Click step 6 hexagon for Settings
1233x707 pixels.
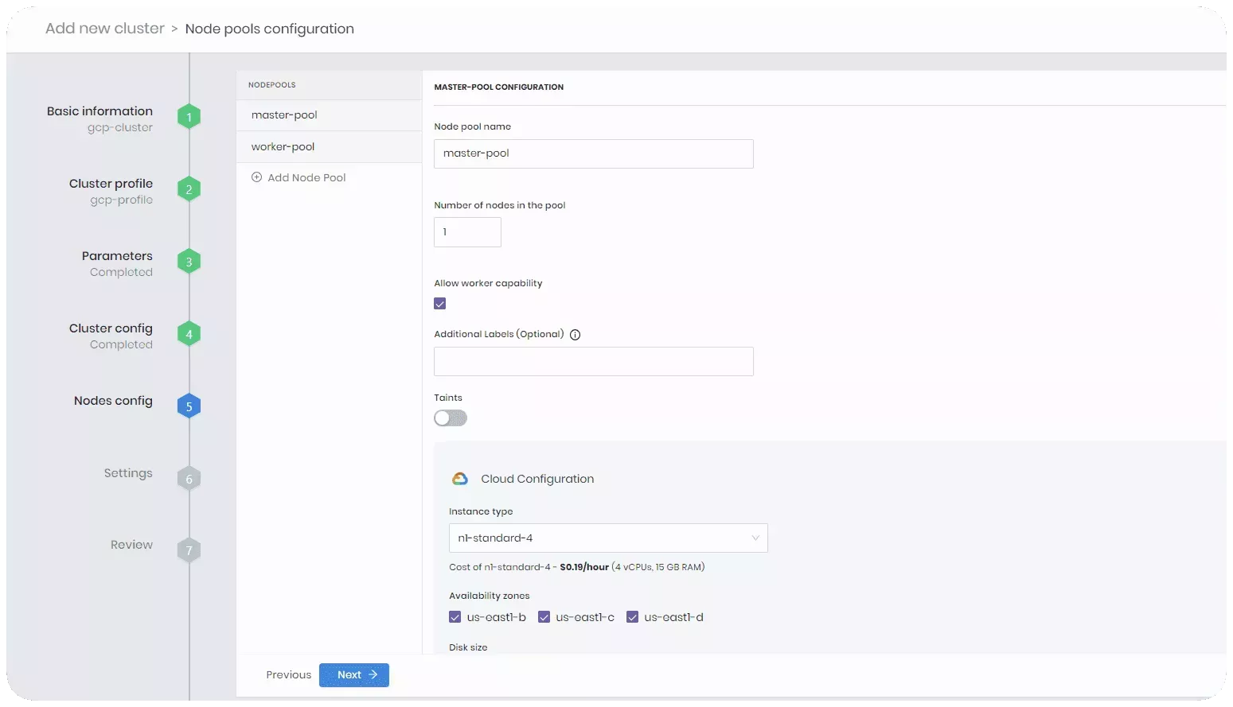[x=189, y=479]
